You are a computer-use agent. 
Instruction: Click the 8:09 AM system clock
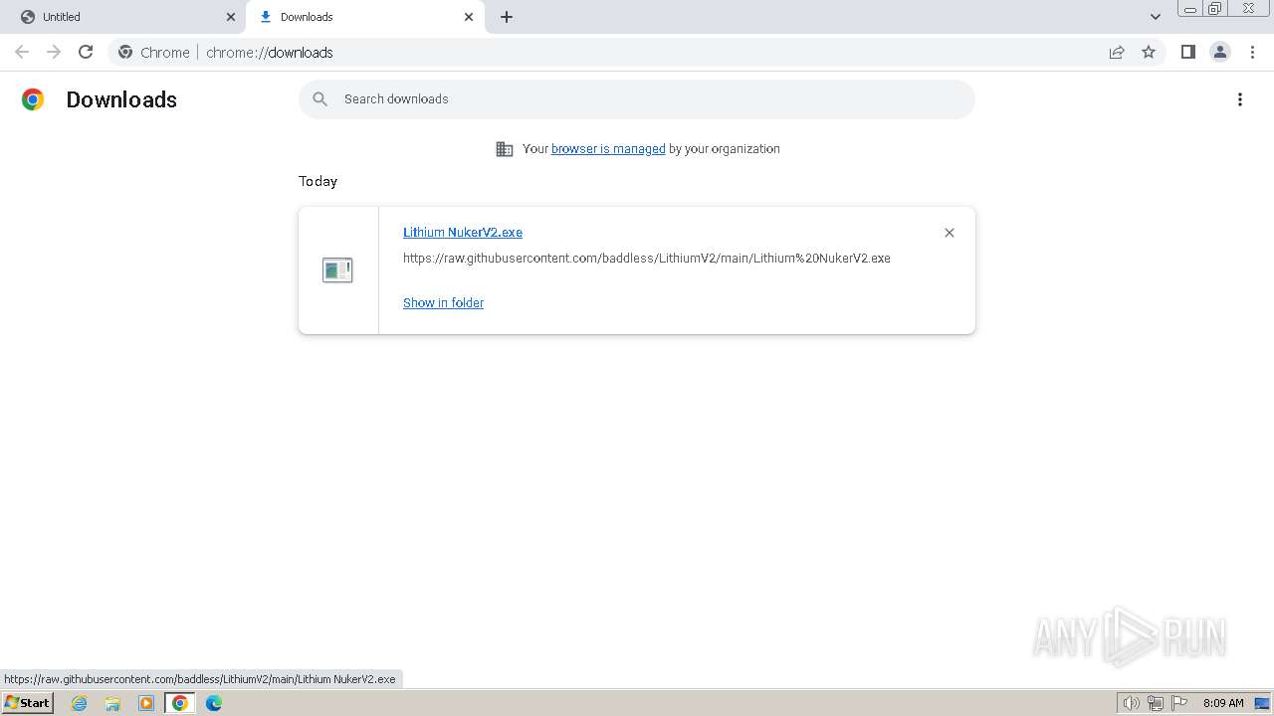click(1223, 703)
